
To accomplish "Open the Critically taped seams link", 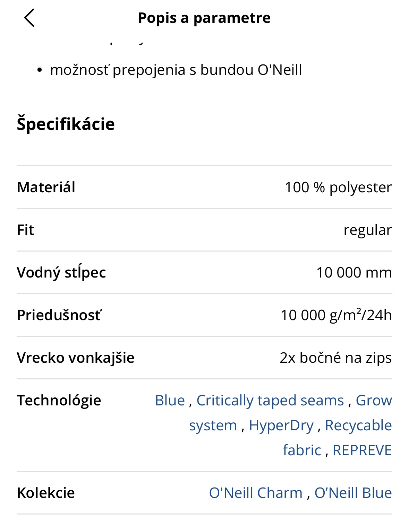I will pyautogui.click(x=270, y=400).
